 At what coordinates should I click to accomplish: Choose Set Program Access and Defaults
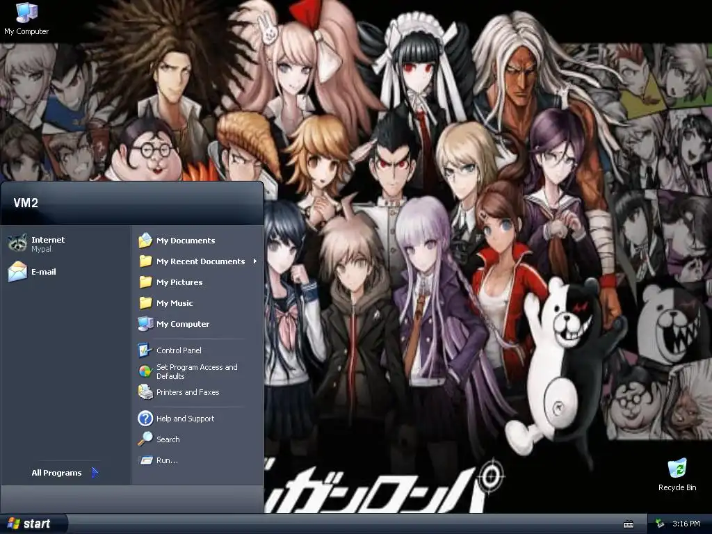click(198, 371)
